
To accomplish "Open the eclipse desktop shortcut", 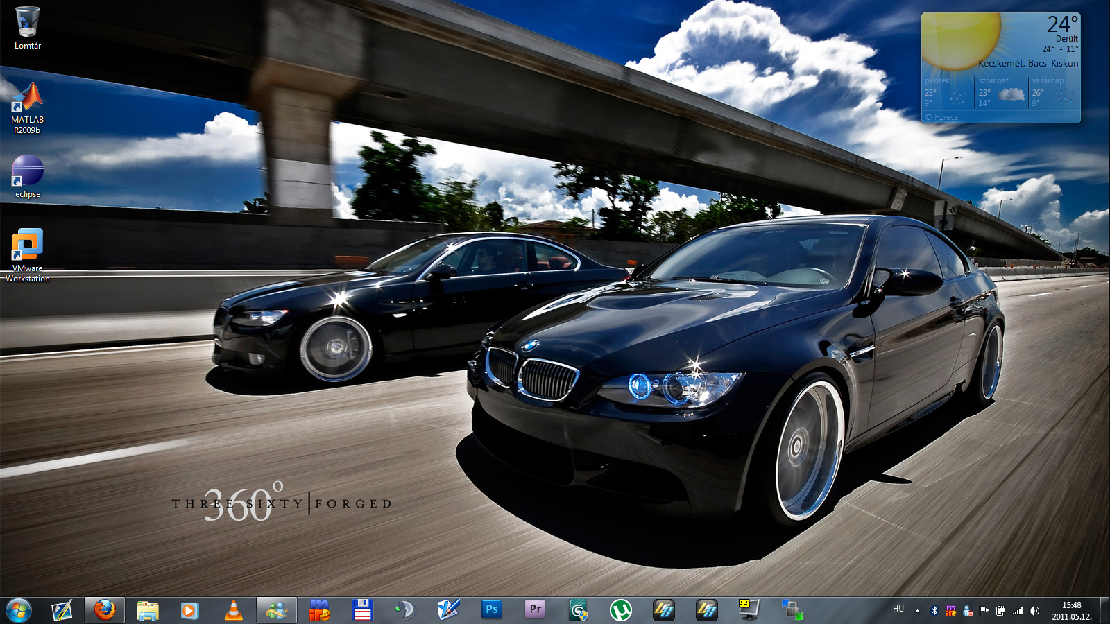I will (x=28, y=177).
